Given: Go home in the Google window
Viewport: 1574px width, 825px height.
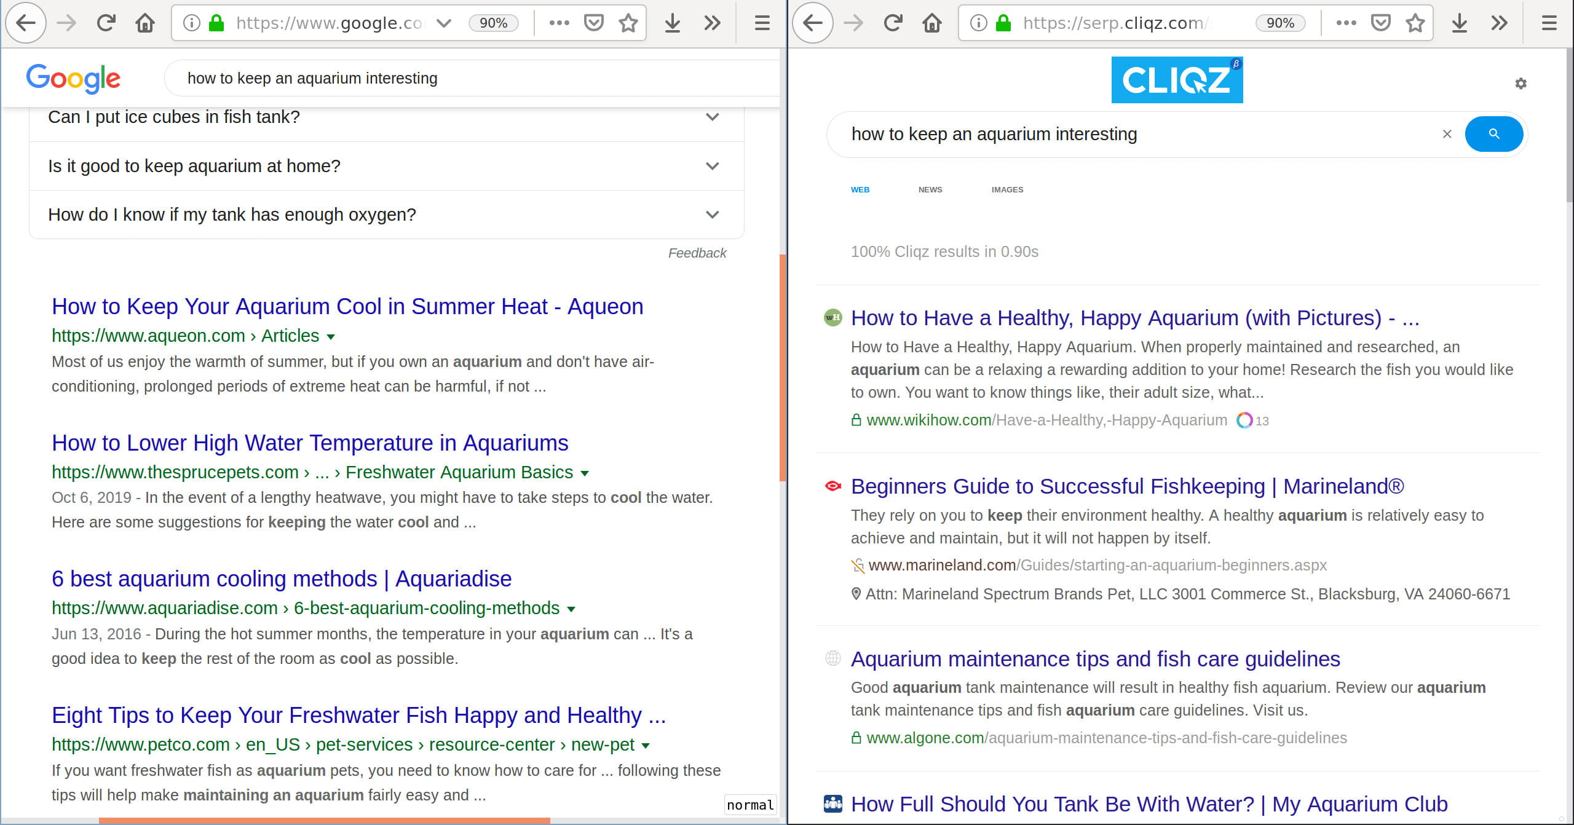Looking at the screenshot, I should click(145, 23).
